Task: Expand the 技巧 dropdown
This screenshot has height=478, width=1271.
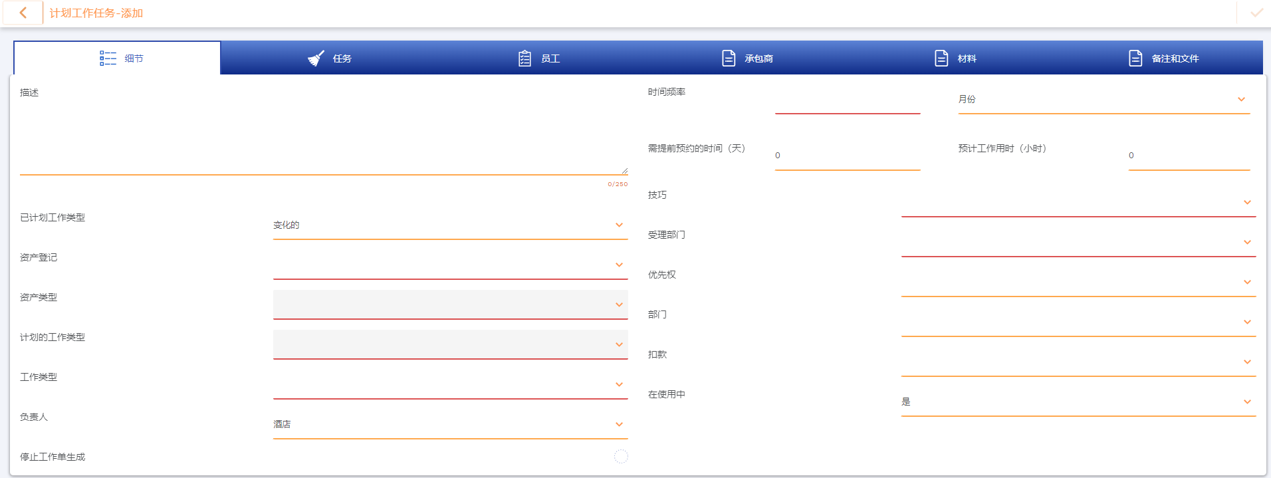Action: pyautogui.click(x=1078, y=203)
